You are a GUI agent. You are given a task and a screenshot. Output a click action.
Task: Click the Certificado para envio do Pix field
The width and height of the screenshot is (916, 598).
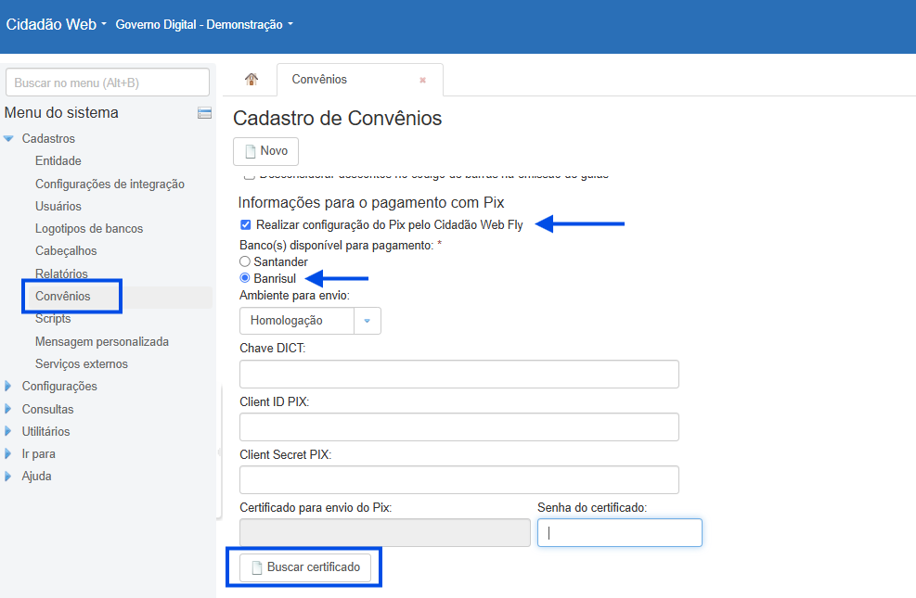tap(385, 533)
